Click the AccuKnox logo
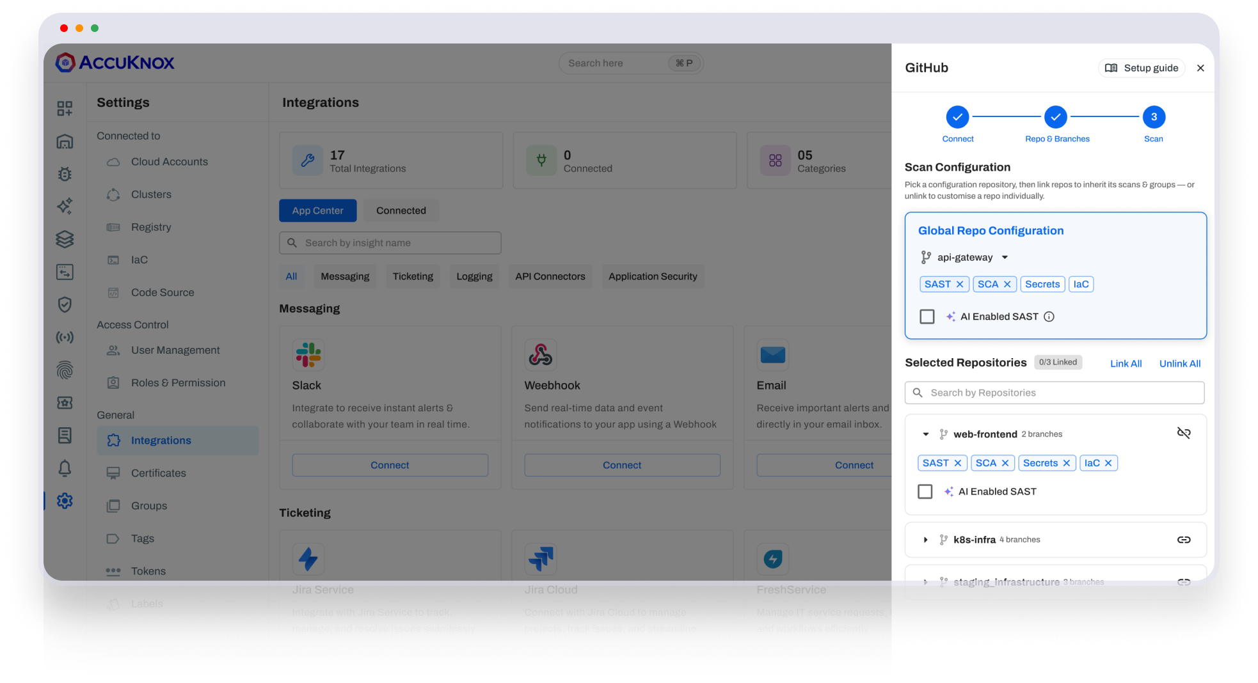Image resolution: width=1258 pixels, height=683 pixels. [115, 63]
